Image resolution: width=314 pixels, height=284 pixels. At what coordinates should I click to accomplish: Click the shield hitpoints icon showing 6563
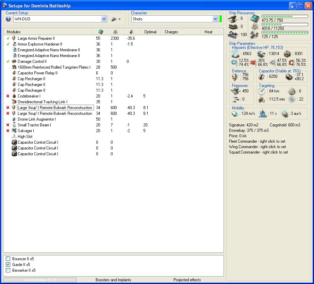[x=235, y=54]
